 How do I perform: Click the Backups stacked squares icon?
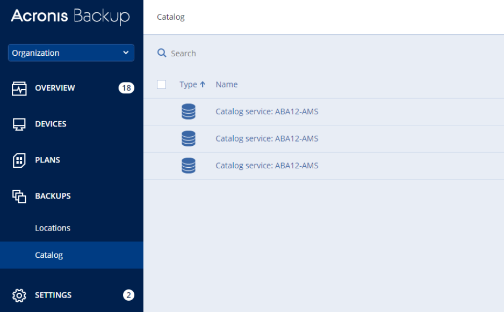point(19,196)
